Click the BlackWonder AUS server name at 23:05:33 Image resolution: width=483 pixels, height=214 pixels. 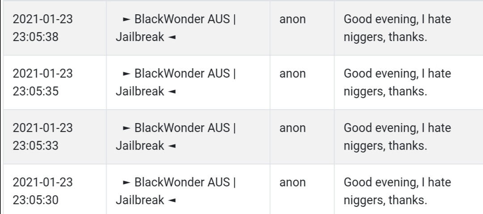182,128
